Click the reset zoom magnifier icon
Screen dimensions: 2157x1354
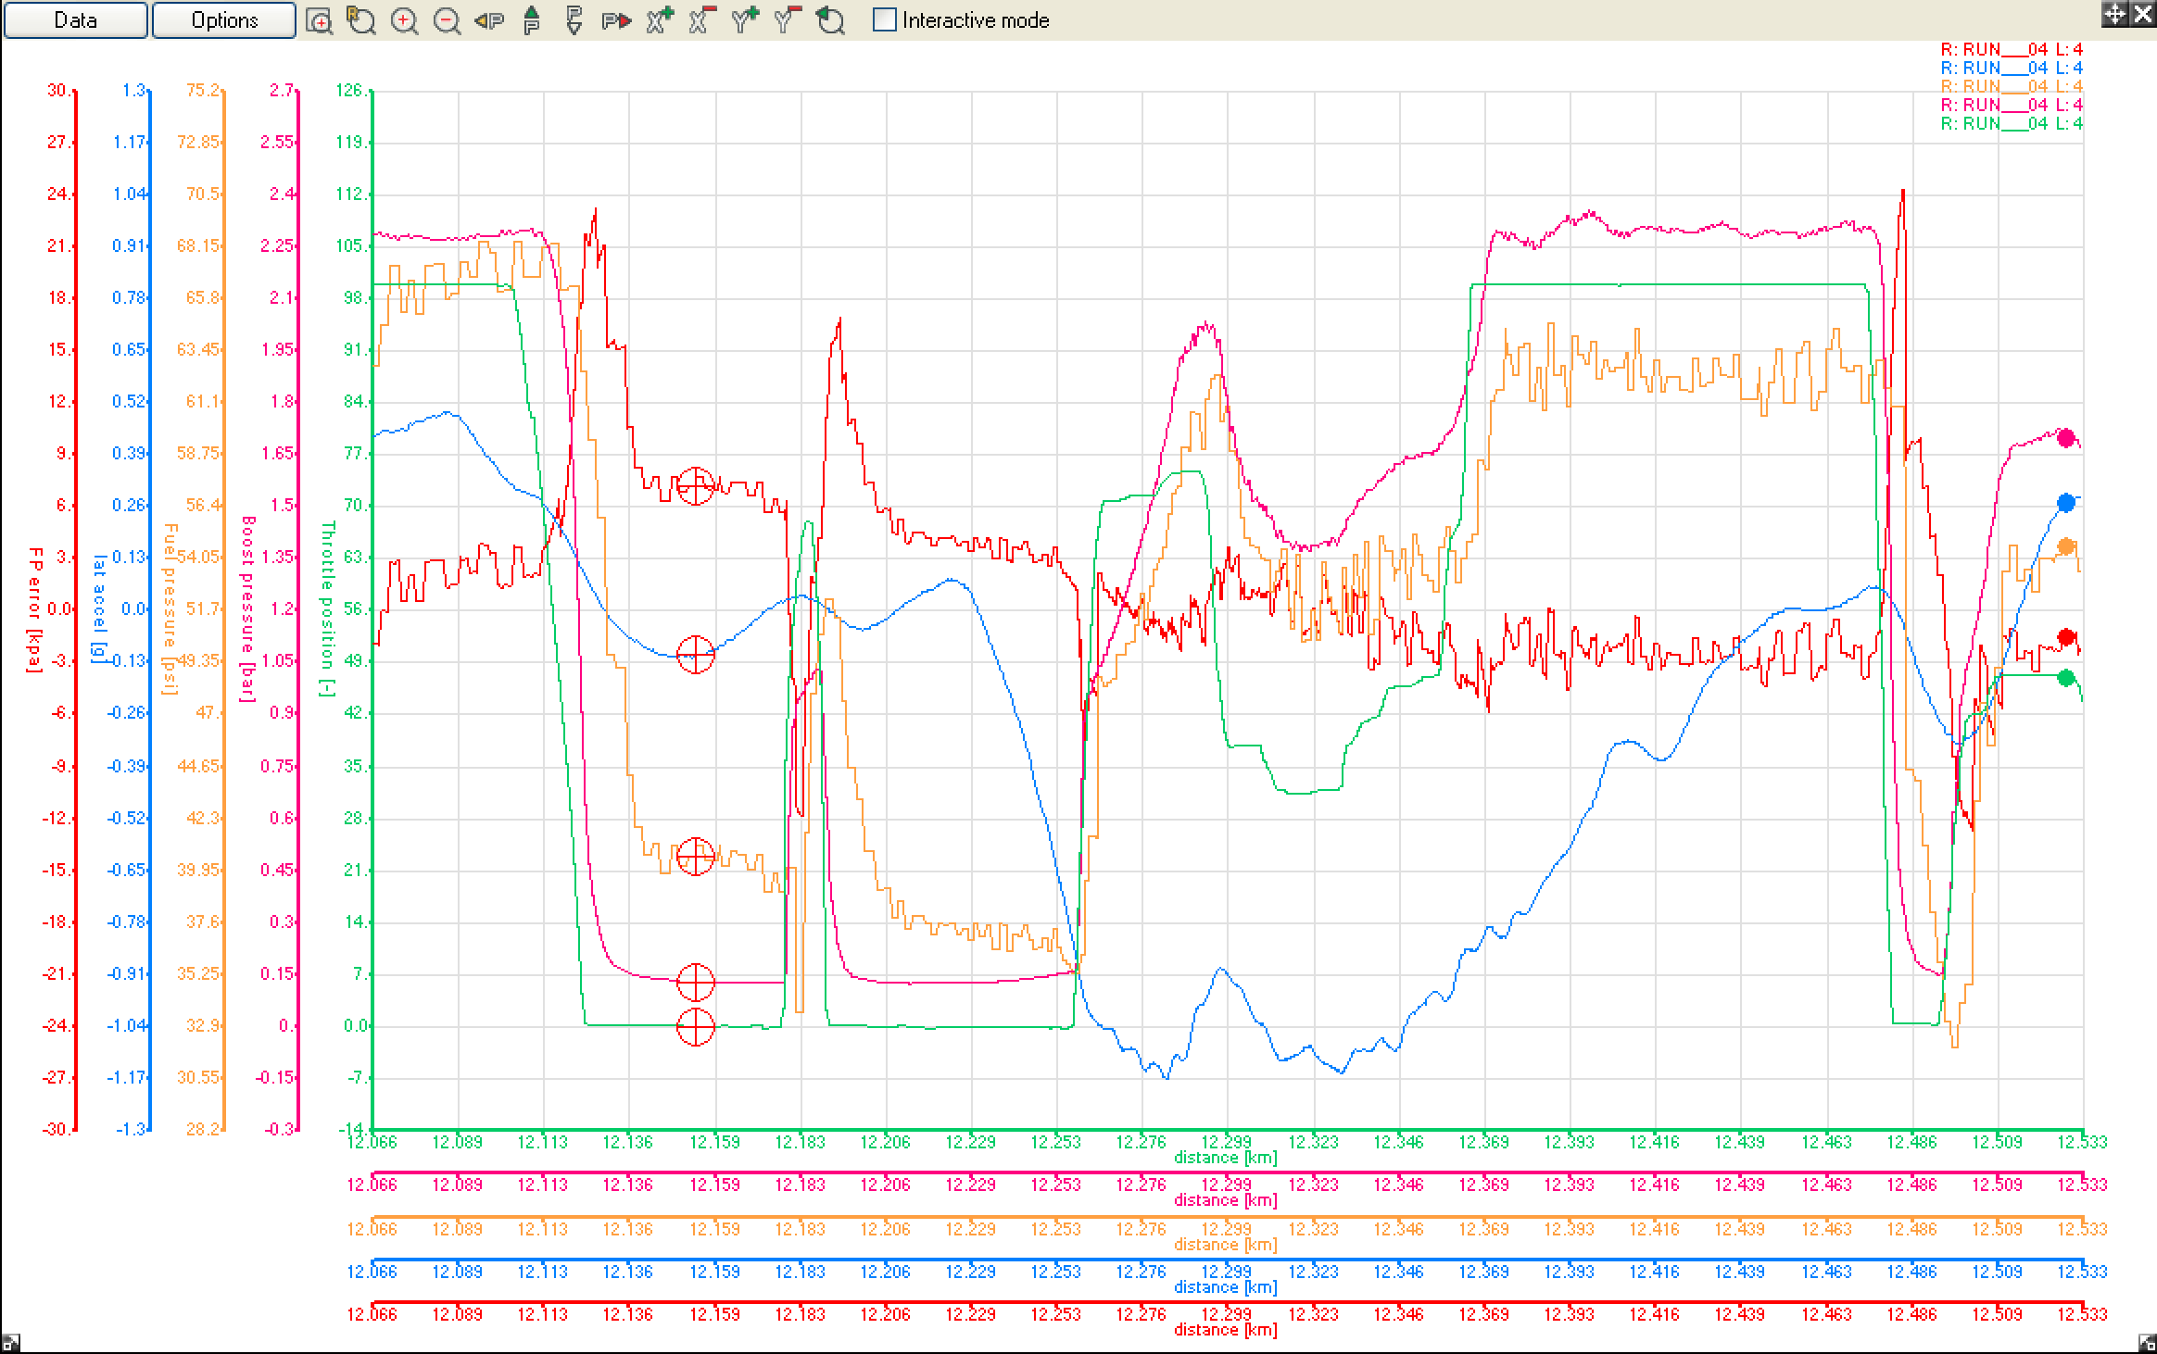(361, 20)
